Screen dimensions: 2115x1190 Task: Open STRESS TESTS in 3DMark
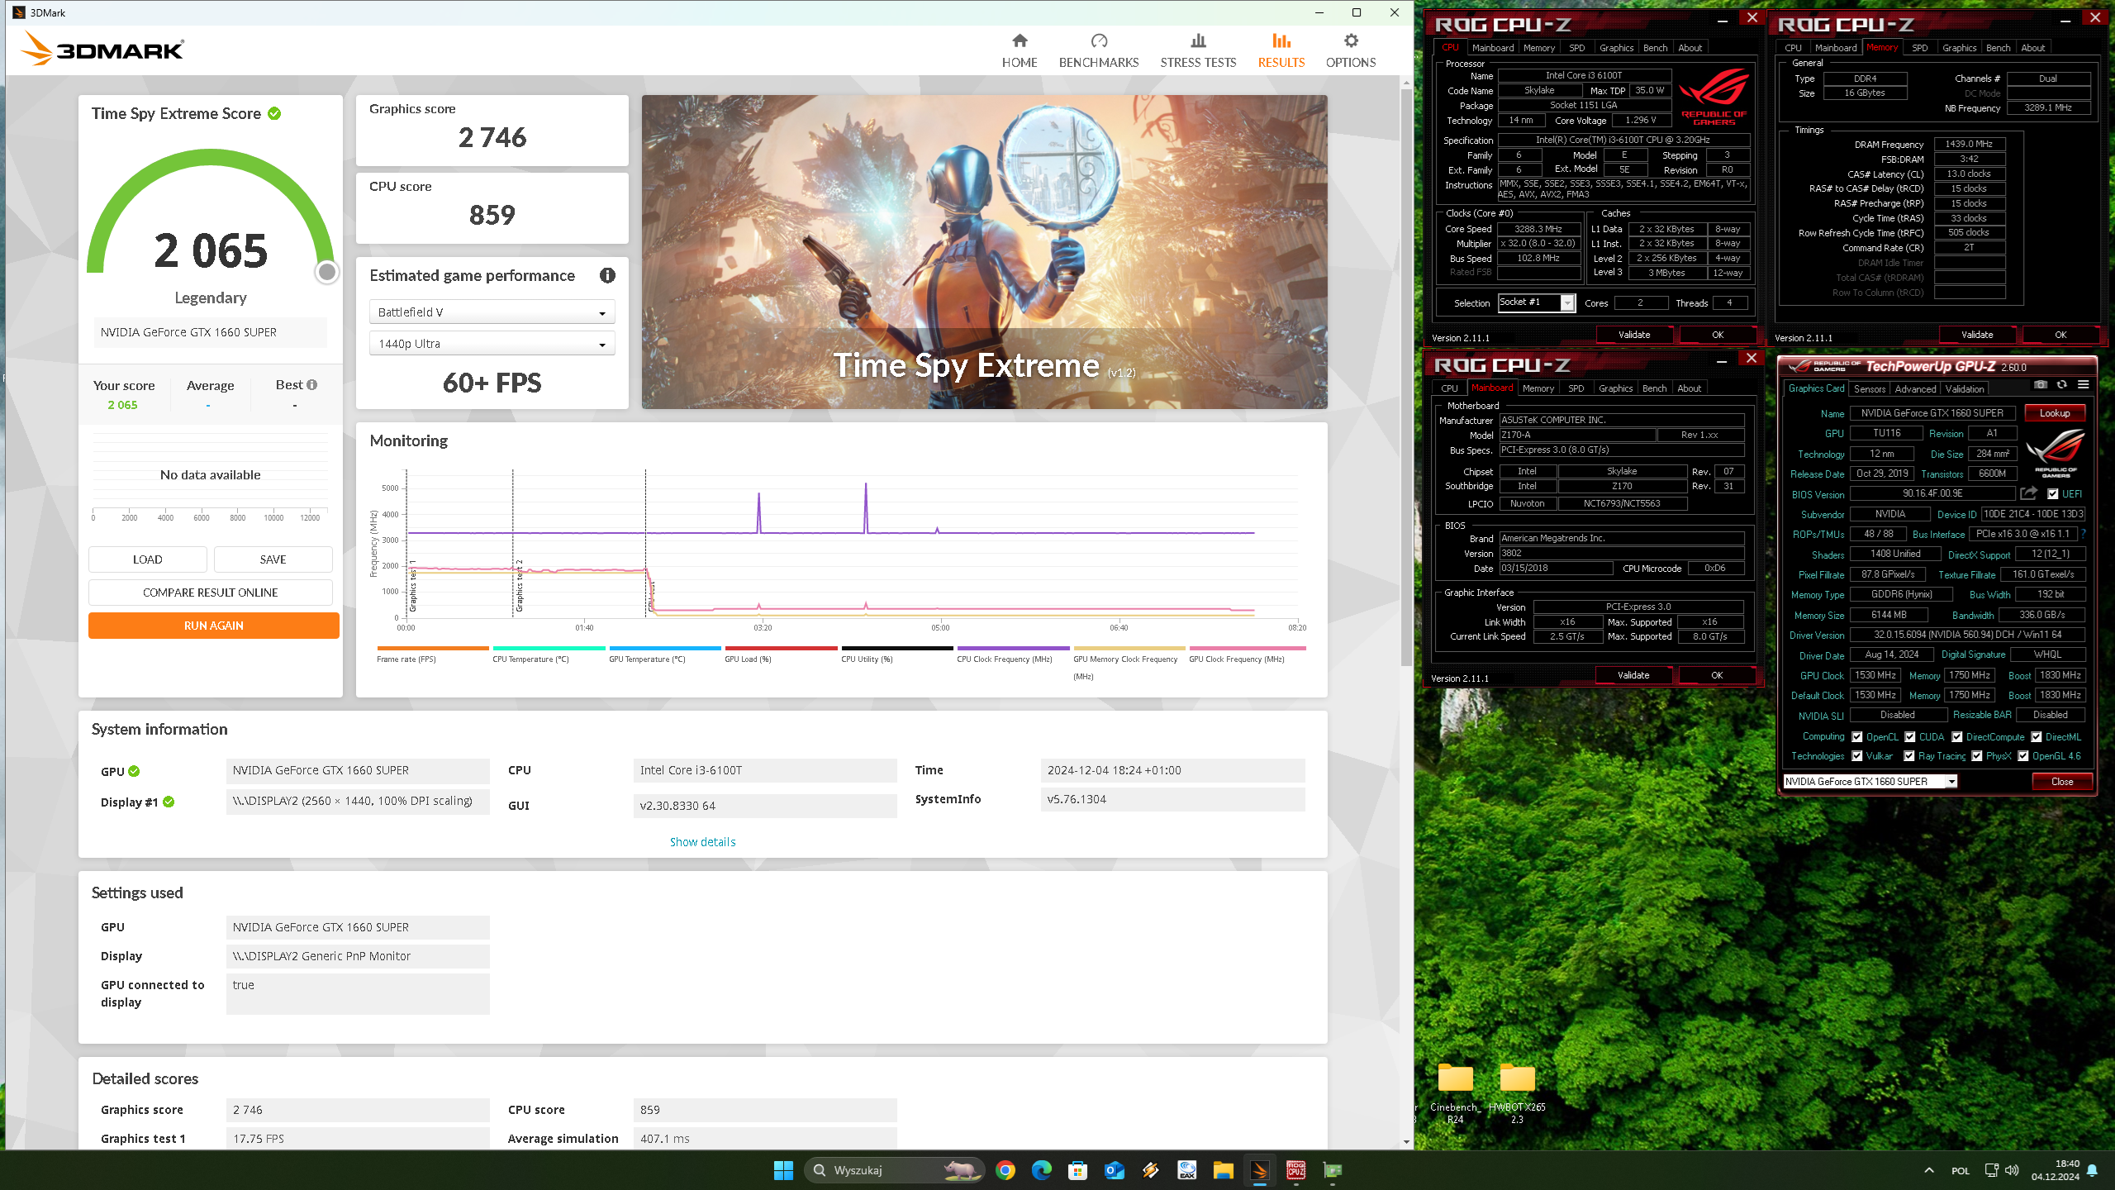click(1198, 50)
